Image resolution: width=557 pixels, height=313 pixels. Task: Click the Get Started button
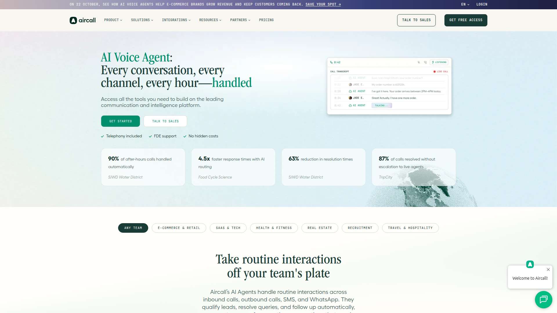point(120,121)
